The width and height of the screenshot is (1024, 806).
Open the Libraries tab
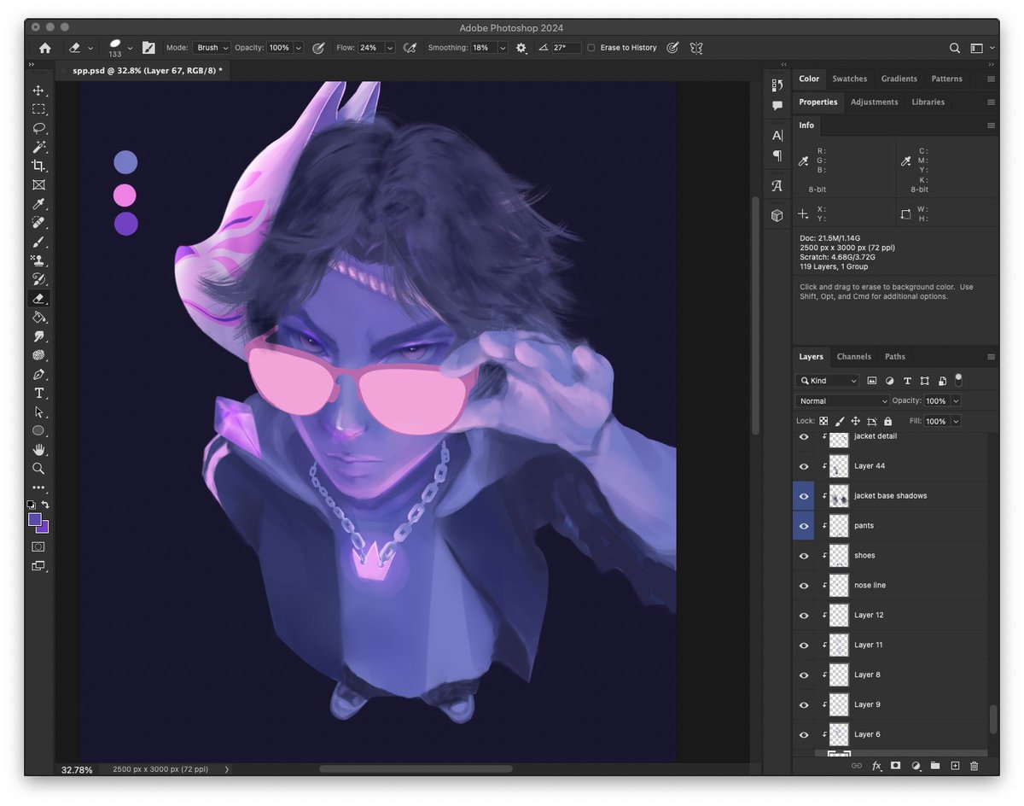pos(928,102)
